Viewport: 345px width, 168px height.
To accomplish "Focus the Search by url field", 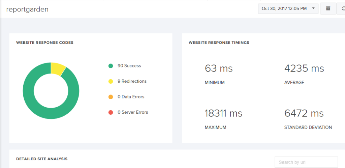I will 306,162.
